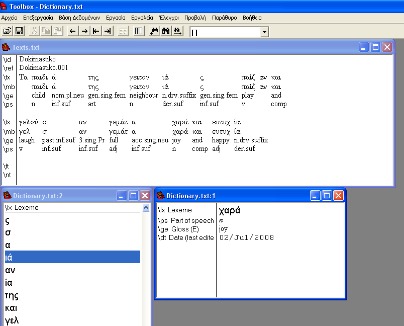
Task: Click the Copy toolbar icon
Action: point(46,31)
